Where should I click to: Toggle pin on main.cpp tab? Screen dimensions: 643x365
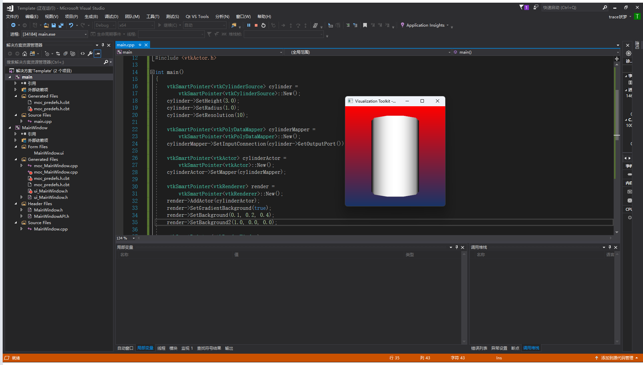(140, 45)
